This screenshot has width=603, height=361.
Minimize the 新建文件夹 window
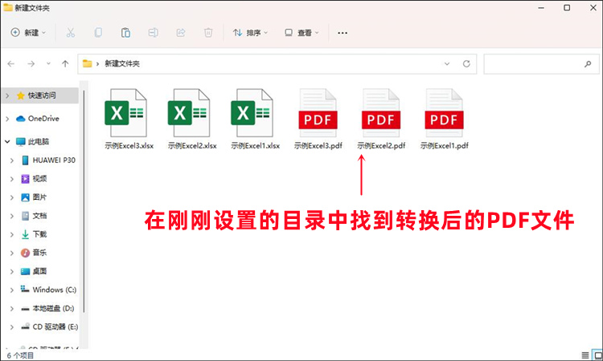point(541,8)
